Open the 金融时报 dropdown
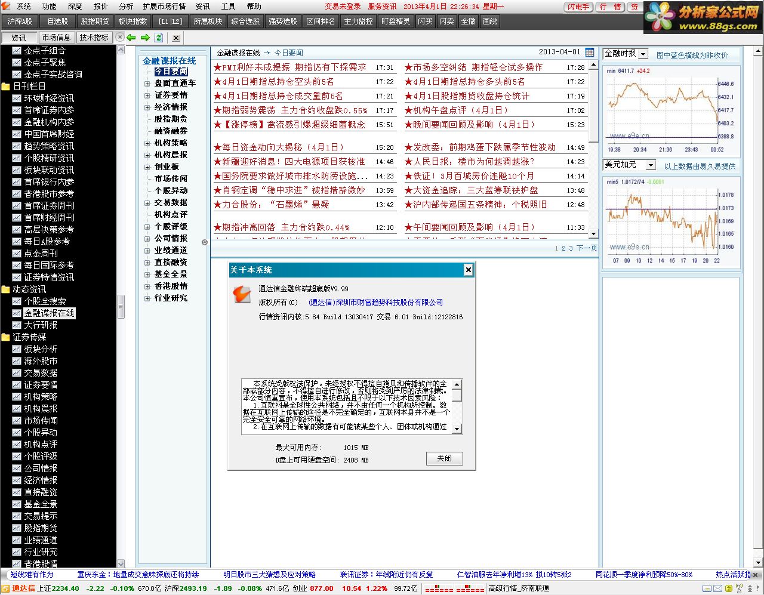Screen dimensions: 764x595 643,54
